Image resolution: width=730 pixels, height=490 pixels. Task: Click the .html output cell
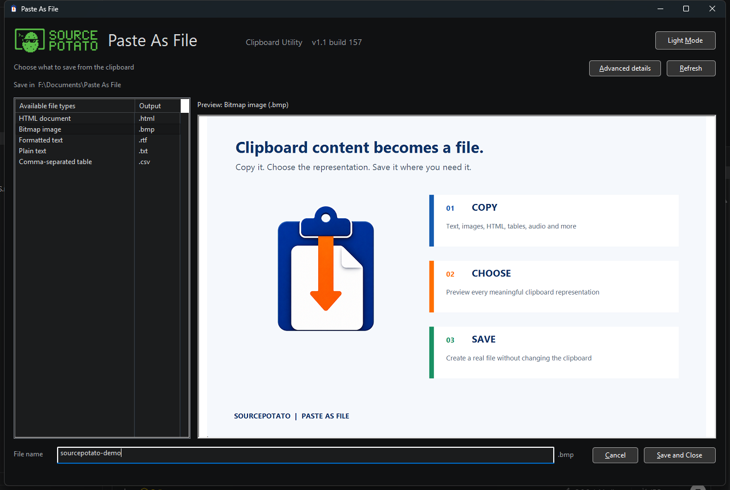(157, 119)
